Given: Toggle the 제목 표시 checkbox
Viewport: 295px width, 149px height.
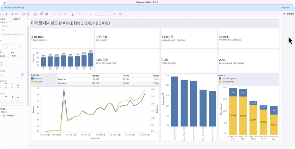Looking at the screenshot, I should [x=1, y=26].
